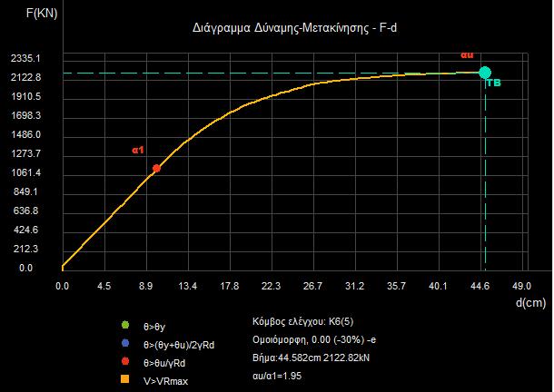Click the blue legend dot for θ>(θy+θu)/2γRd
The height and width of the screenshot is (392, 554).
coord(125,343)
